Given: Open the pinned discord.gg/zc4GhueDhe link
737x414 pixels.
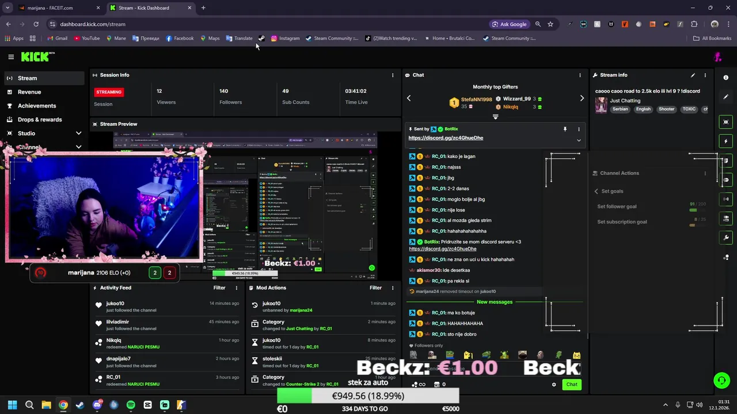Looking at the screenshot, I should point(446,138).
